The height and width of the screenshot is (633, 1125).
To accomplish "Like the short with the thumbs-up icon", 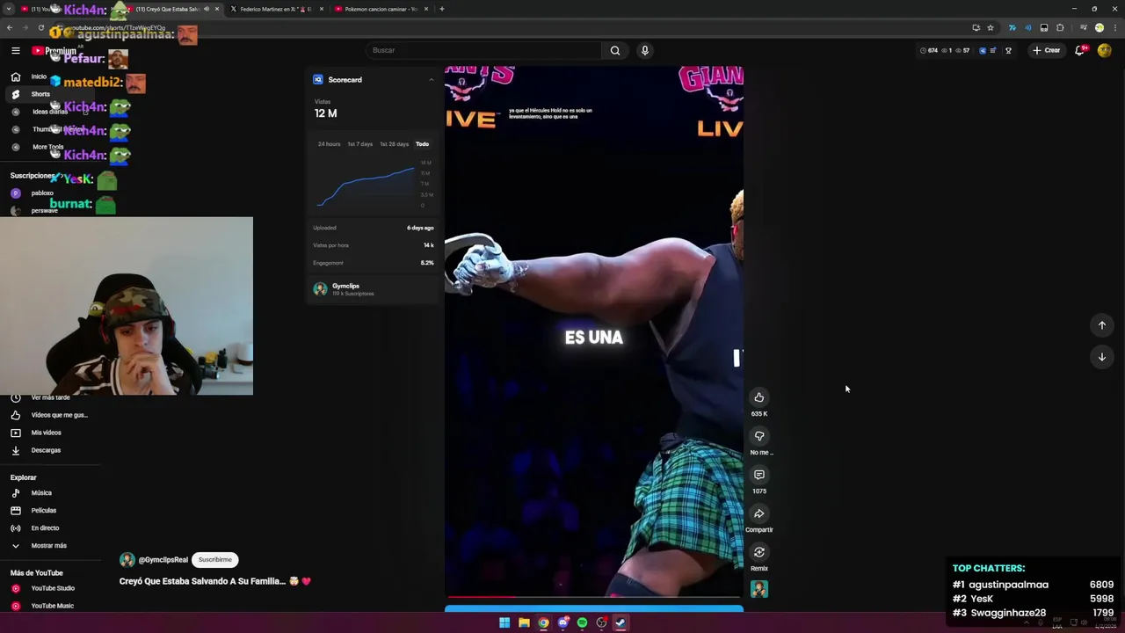I will pos(759,397).
